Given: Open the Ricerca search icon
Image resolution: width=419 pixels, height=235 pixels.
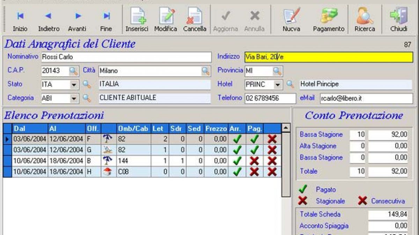Looking at the screenshot, I should (x=365, y=16).
